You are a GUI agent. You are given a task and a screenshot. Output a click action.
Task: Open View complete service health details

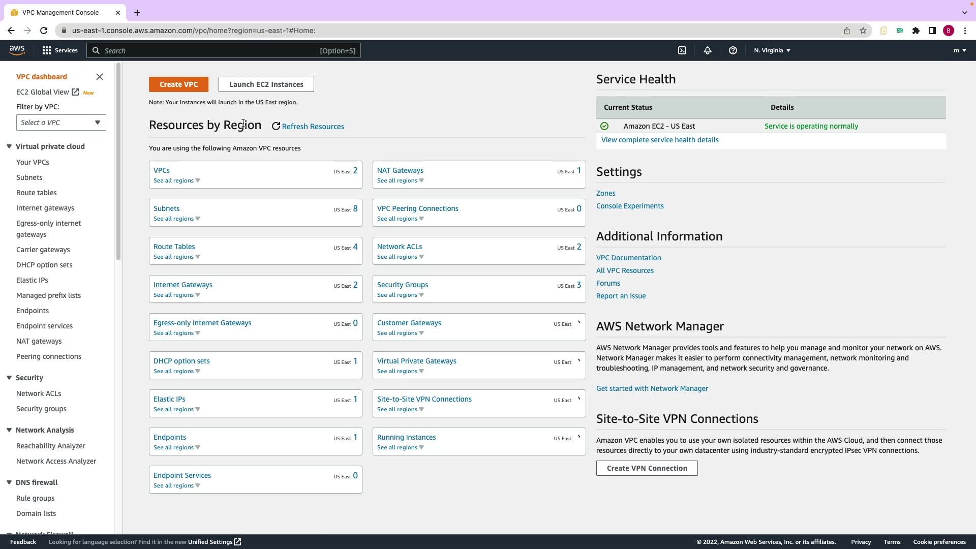[x=659, y=140]
